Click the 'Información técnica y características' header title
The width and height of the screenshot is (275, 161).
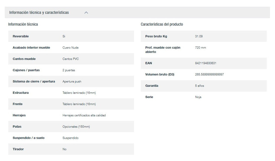pos(39,13)
